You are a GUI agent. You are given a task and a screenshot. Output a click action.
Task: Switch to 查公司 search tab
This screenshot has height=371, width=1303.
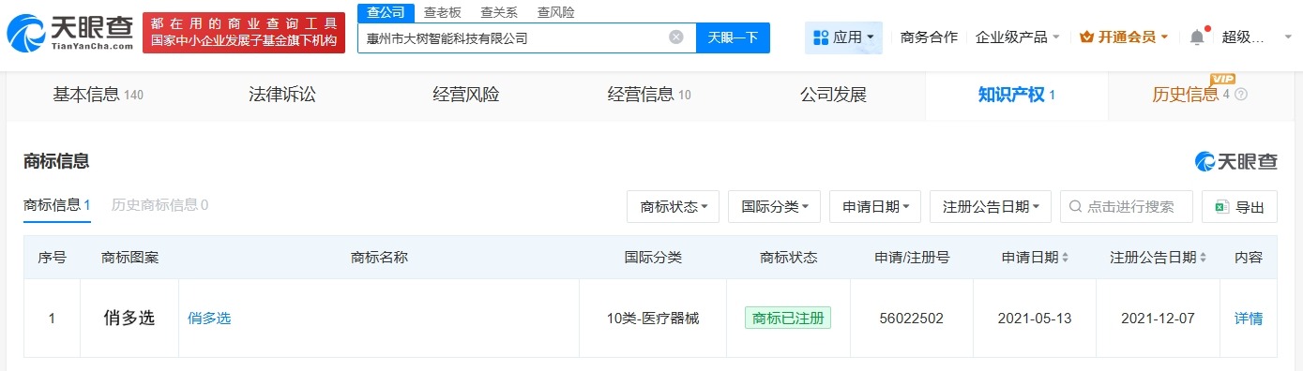(386, 12)
